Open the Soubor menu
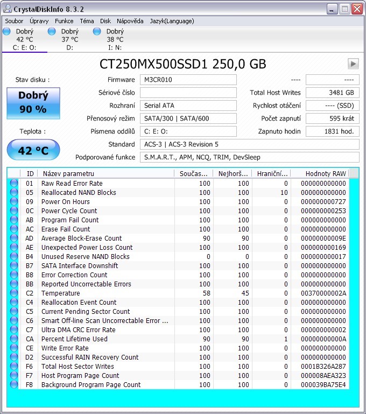 14,21
